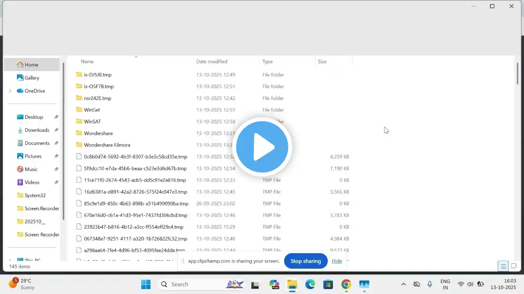Launch Google Chrome from taskbar
524x294 pixels.
pos(346,284)
